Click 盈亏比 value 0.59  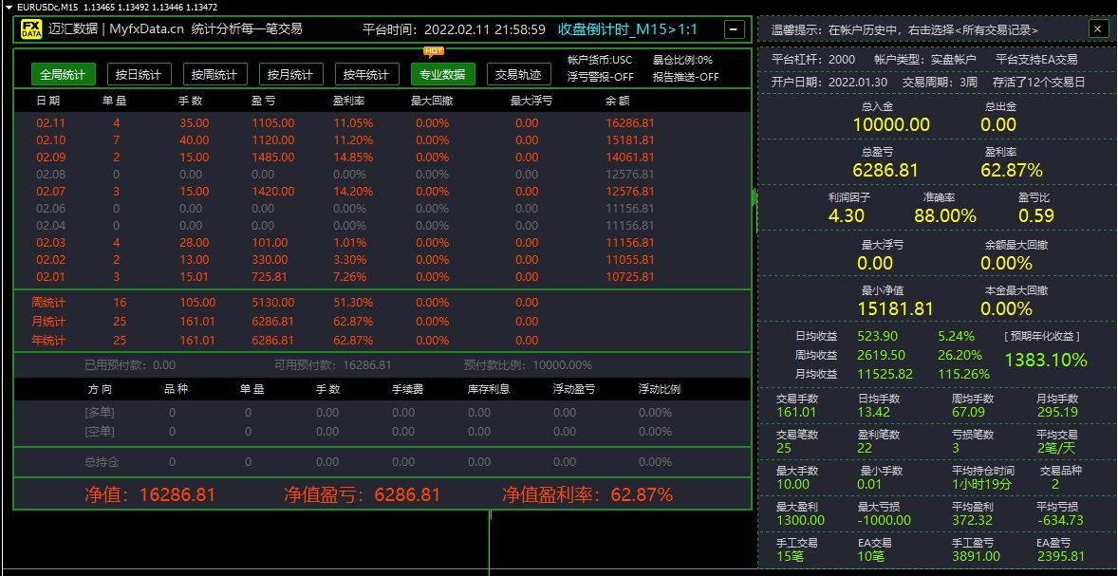click(1036, 216)
